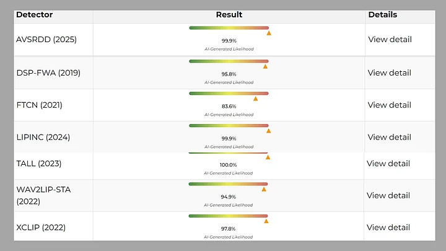Open View detail for FTCN (2021)
Image resolution: width=446 pixels, height=251 pixels.
[x=389, y=105]
